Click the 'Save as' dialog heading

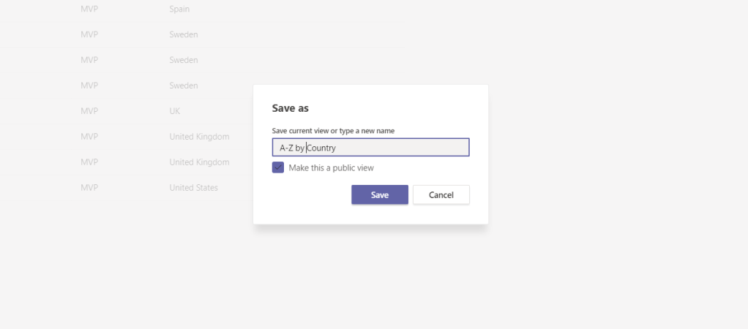291,108
